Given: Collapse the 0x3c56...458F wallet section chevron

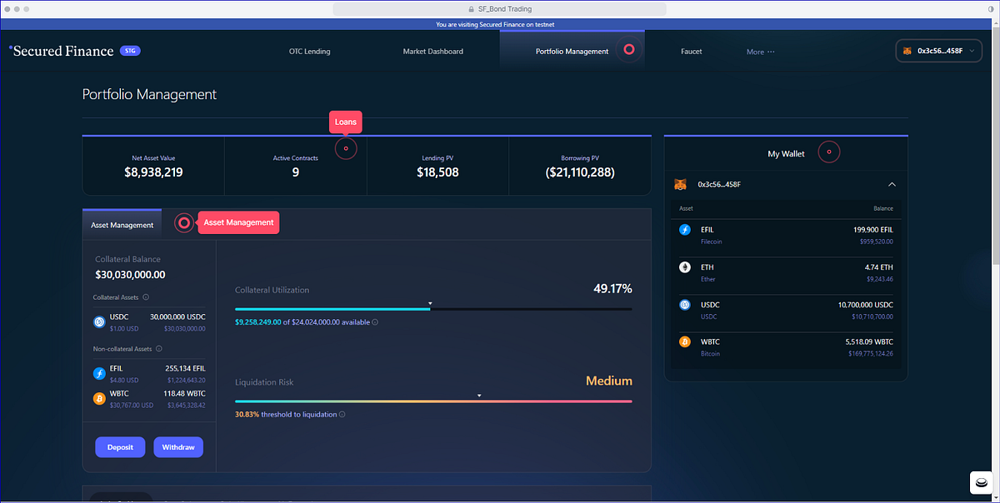Looking at the screenshot, I should click(892, 184).
